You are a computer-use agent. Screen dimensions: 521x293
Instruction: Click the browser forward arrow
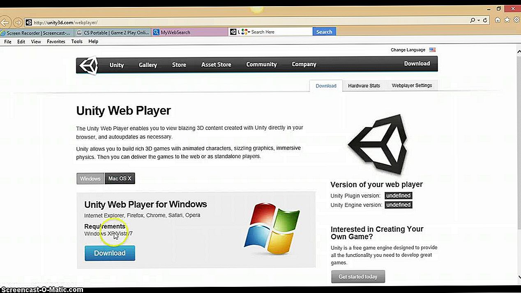coord(18,22)
